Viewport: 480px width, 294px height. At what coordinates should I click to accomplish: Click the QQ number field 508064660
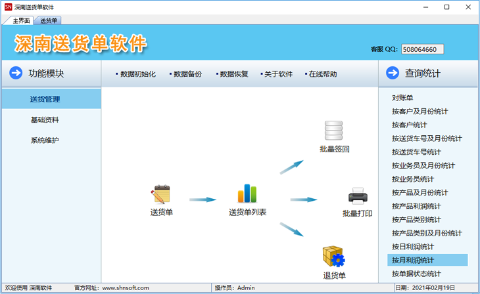click(x=422, y=49)
